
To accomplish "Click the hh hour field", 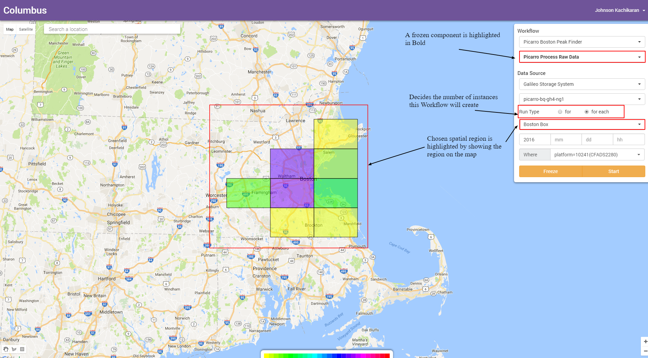I will click(629, 140).
